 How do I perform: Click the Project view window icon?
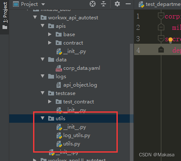[16, 4]
